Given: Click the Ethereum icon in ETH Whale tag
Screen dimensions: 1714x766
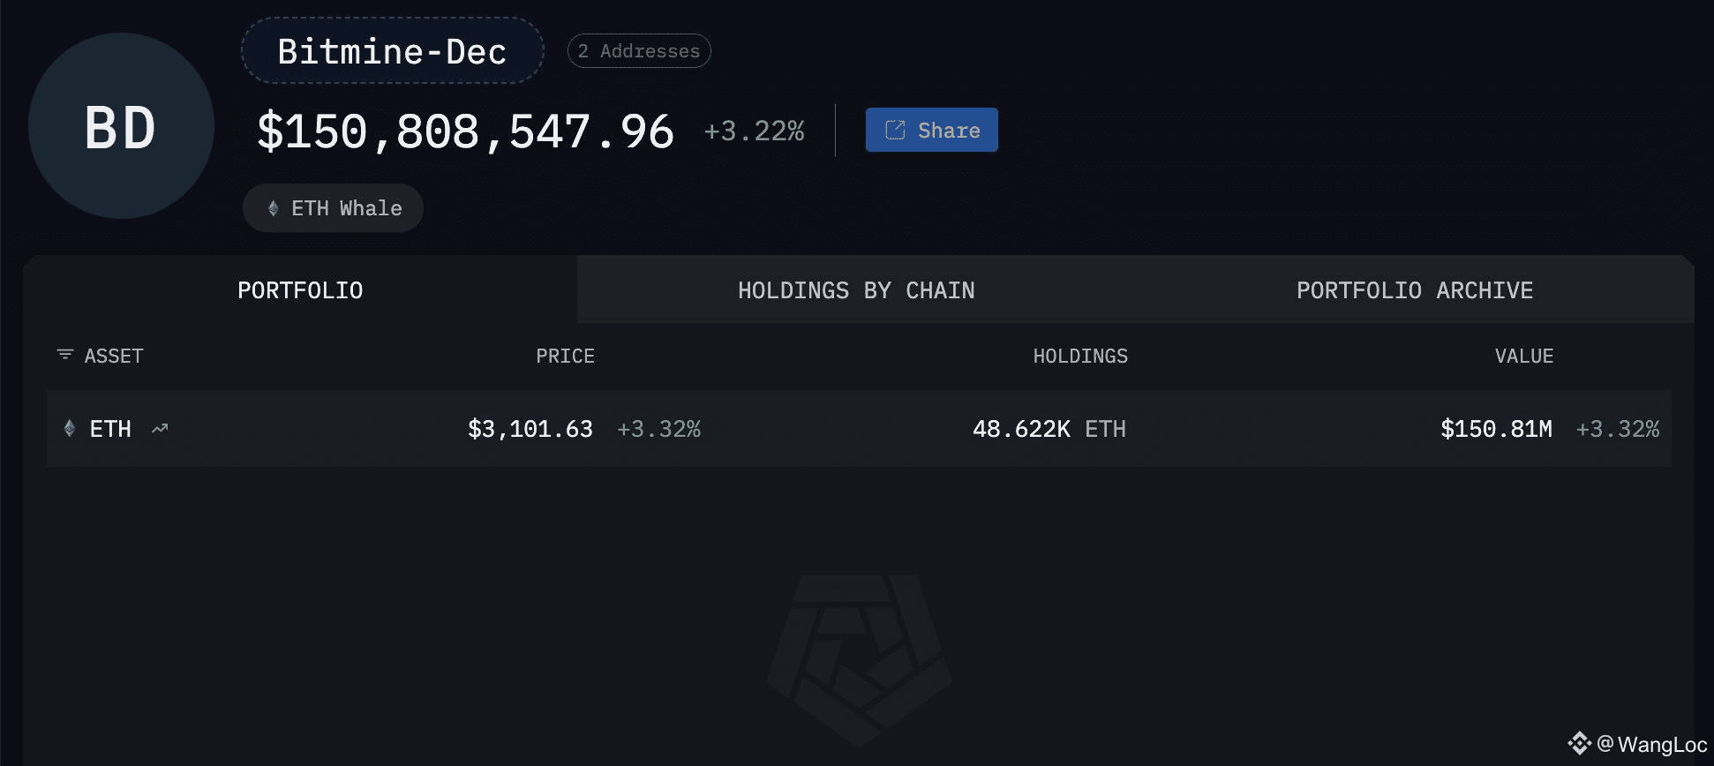Looking at the screenshot, I should (274, 208).
